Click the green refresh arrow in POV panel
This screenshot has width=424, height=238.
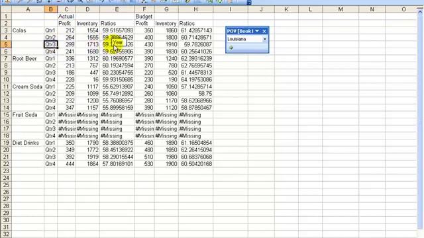pos(231,48)
